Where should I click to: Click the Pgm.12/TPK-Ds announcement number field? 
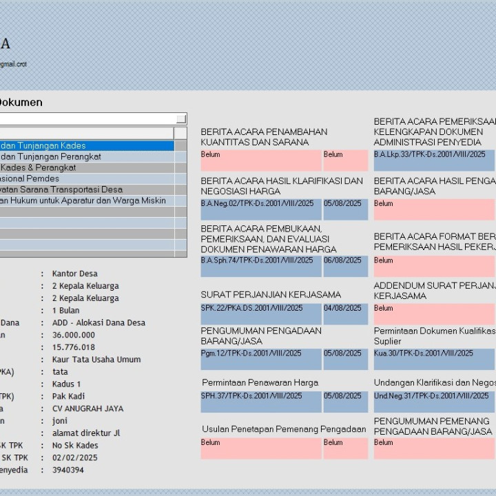260,359
